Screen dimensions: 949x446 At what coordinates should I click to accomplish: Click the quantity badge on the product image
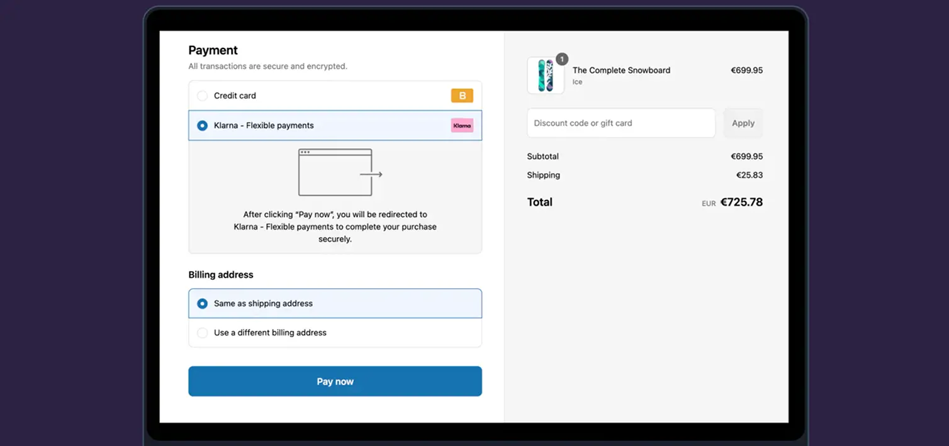click(562, 59)
